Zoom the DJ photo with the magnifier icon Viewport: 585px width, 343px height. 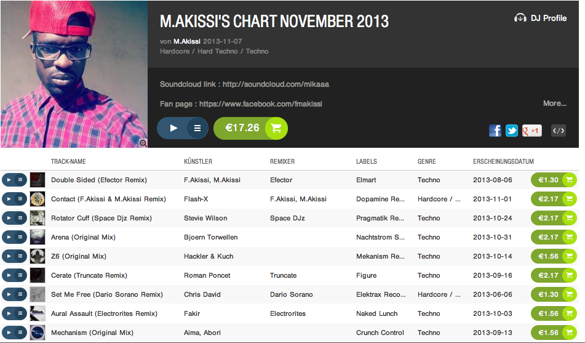(143, 143)
